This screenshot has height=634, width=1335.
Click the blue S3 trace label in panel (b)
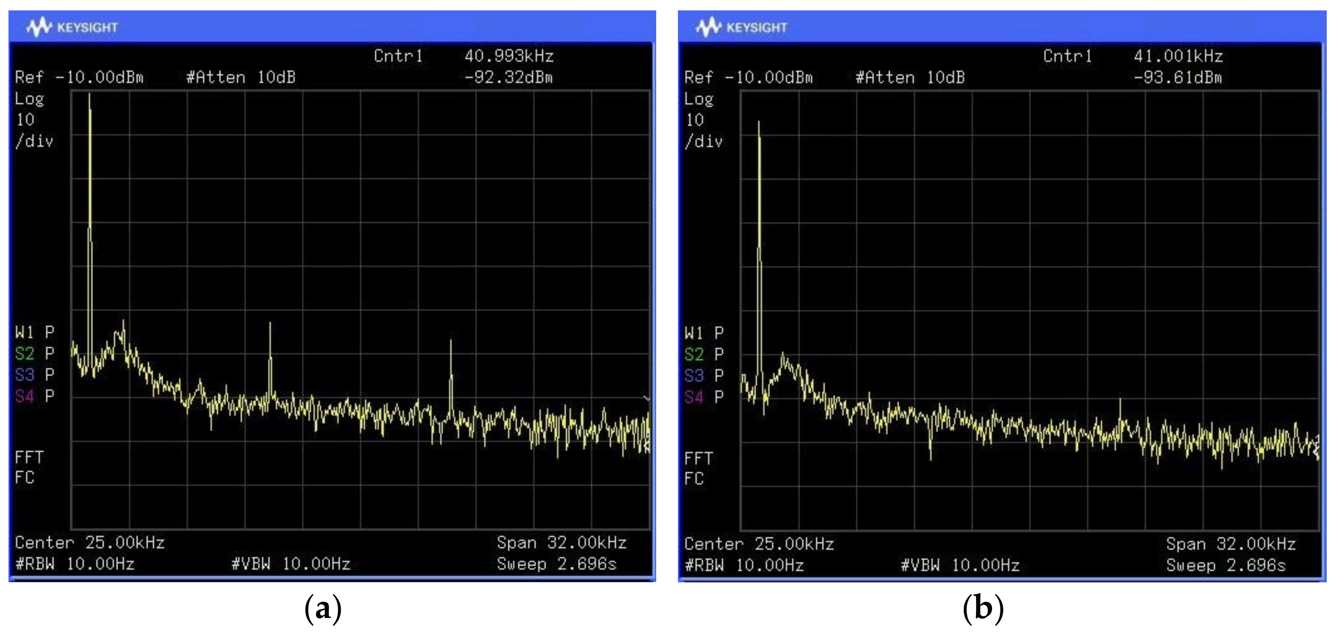[x=694, y=376]
